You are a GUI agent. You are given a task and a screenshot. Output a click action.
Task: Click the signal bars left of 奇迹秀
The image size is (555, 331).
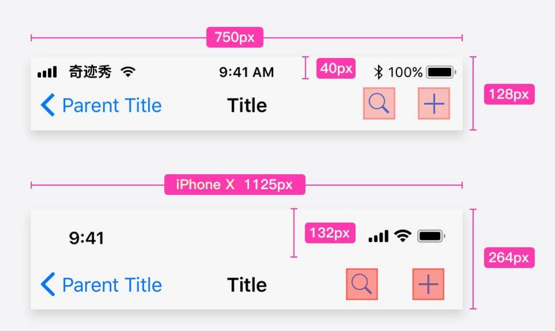[47, 72]
